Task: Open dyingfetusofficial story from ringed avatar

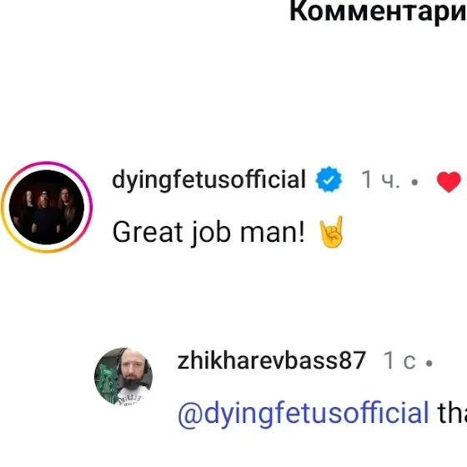Action: click(47, 208)
